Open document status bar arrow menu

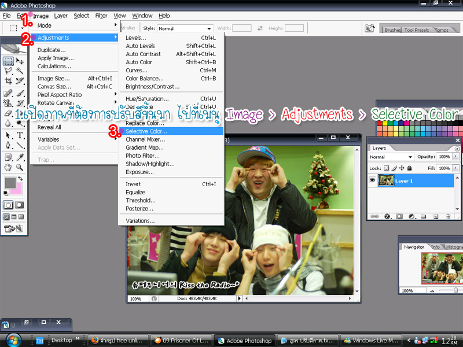[x=239, y=298]
